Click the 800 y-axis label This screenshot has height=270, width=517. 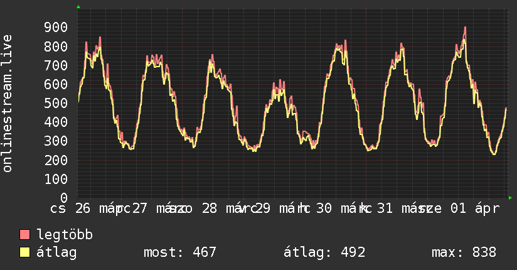click(x=56, y=46)
